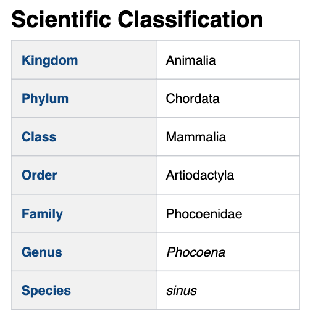This screenshot has height=319, width=310.
Task: Follow the Species link
Action: pos(46,291)
